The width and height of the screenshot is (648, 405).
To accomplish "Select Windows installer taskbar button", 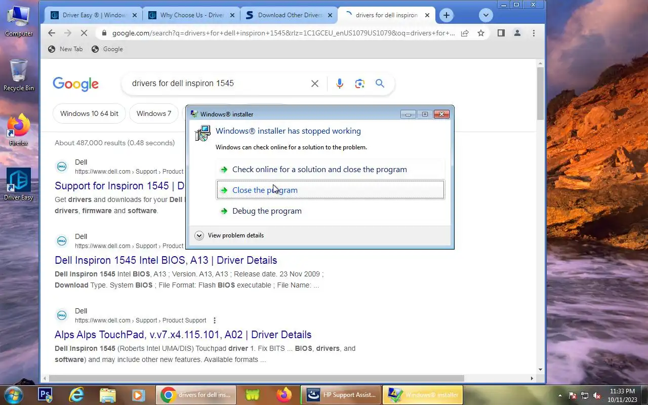I will [423, 395].
